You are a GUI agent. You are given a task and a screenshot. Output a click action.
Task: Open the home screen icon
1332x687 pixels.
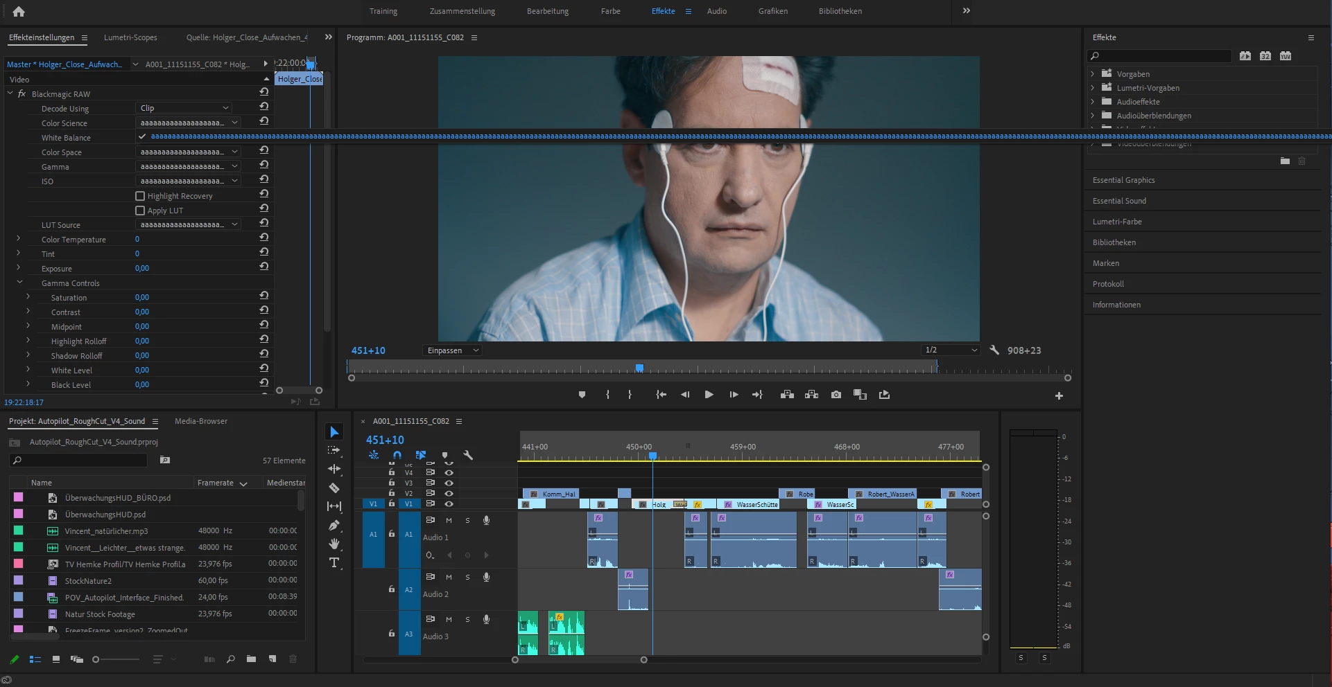[x=19, y=11]
